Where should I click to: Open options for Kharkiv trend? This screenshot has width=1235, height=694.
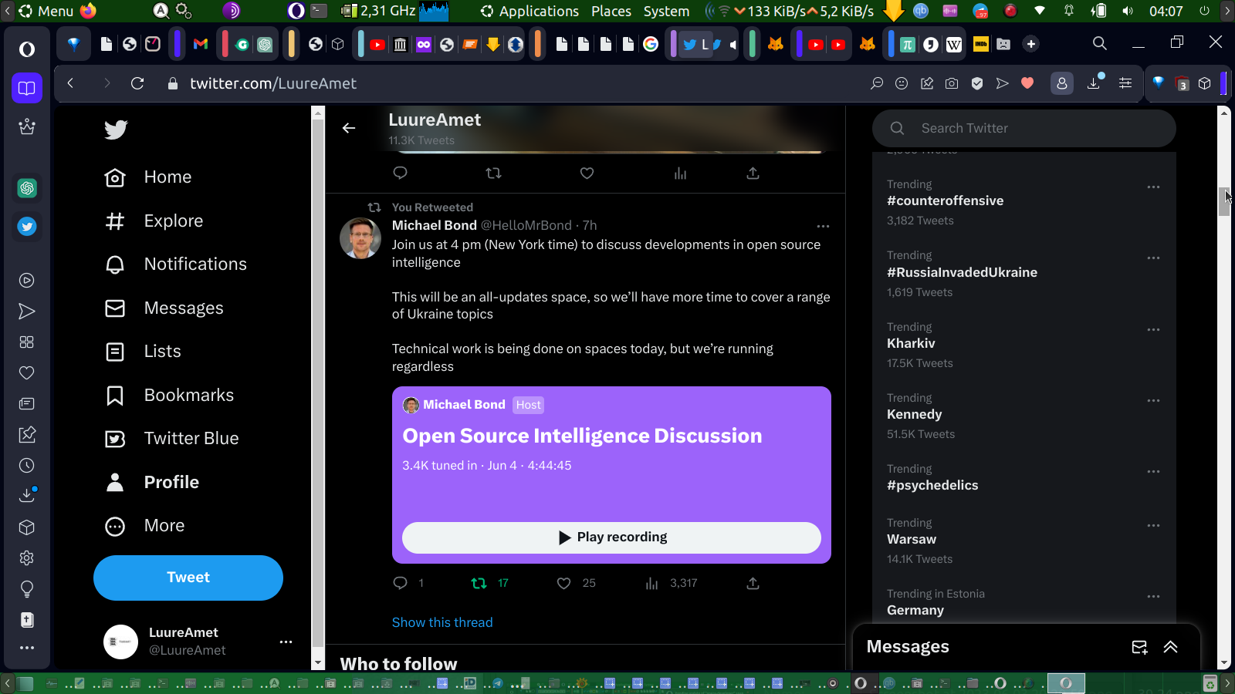point(1153,329)
